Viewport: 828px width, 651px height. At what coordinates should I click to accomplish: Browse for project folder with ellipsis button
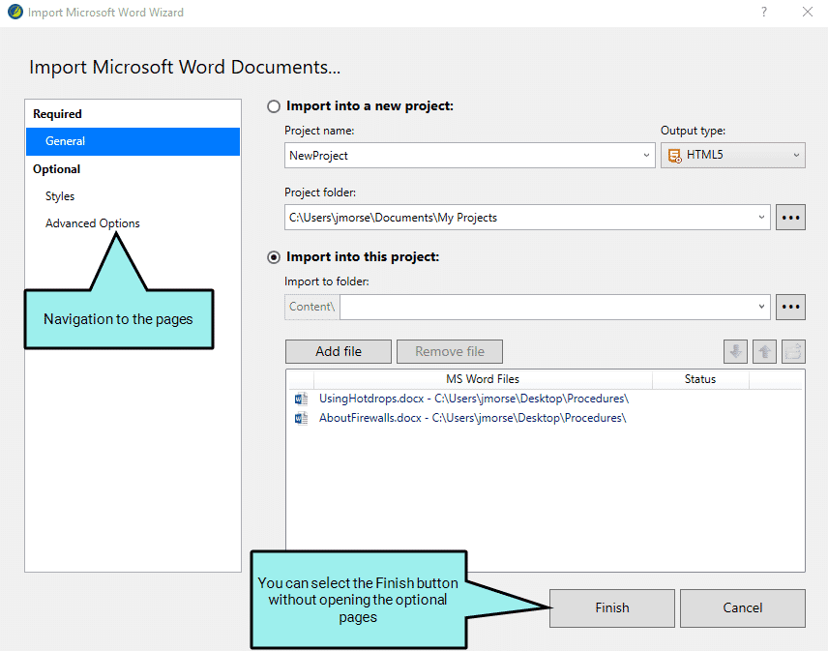pos(790,218)
